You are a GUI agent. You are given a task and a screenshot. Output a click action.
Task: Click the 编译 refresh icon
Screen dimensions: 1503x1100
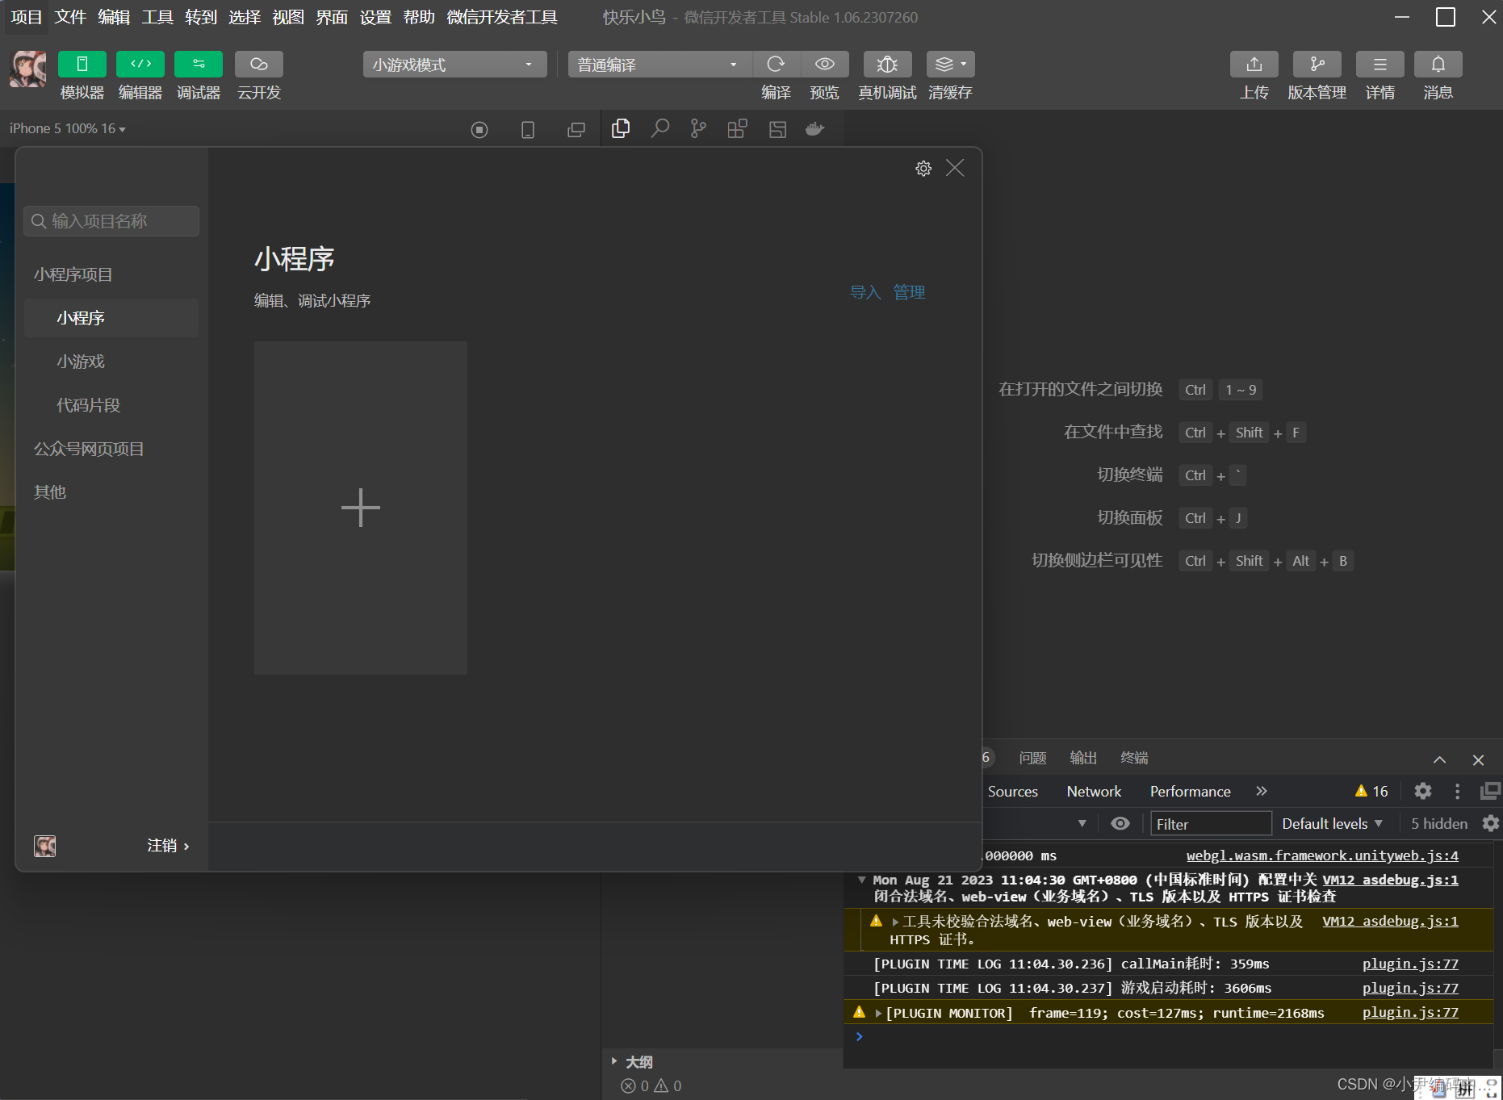[x=776, y=65]
